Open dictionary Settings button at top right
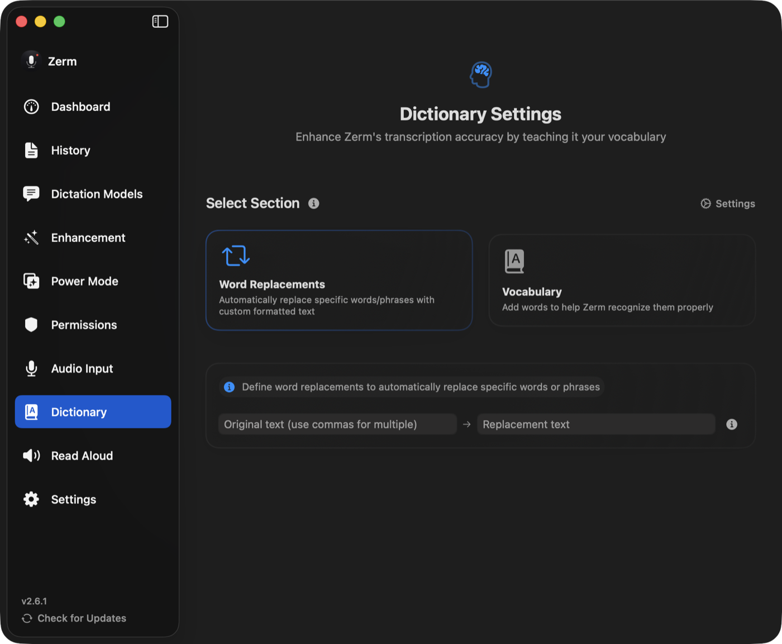Image resolution: width=782 pixels, height=644 pixels. tap(728, 203)
